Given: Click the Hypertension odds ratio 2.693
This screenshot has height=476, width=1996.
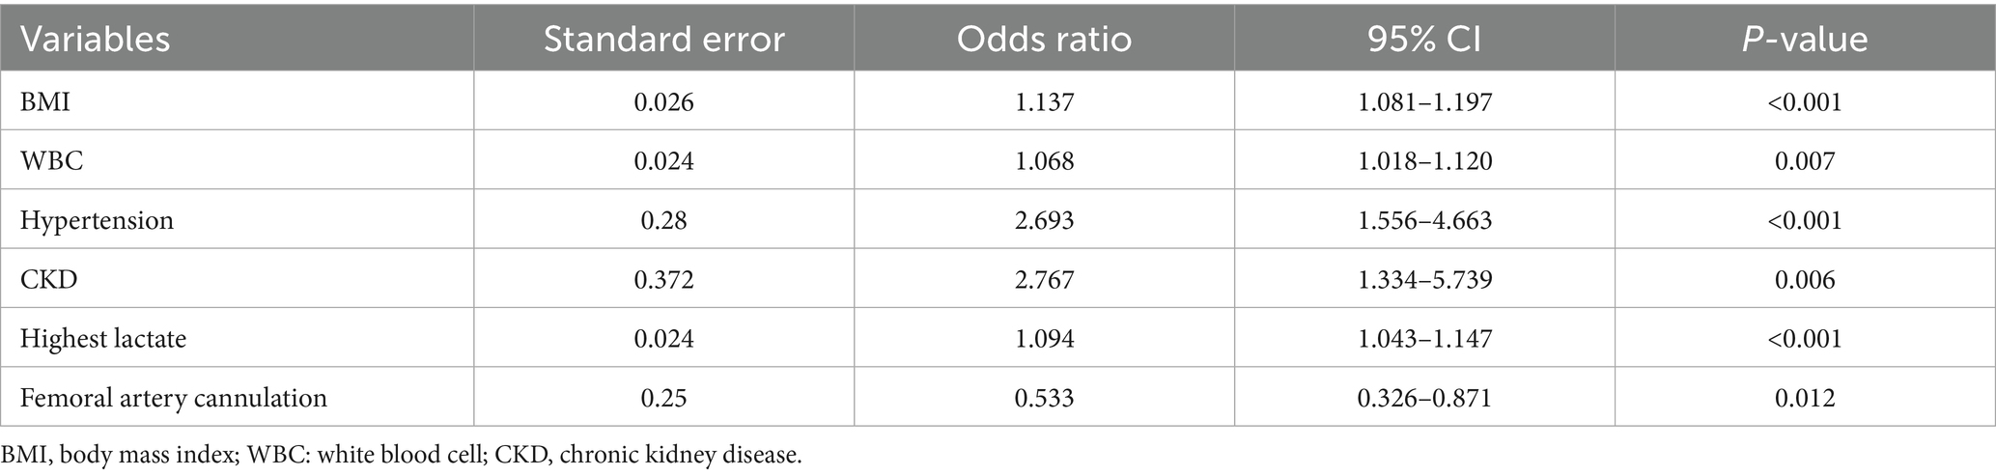Looking at the screenshot, I should tap(1044, 220).
